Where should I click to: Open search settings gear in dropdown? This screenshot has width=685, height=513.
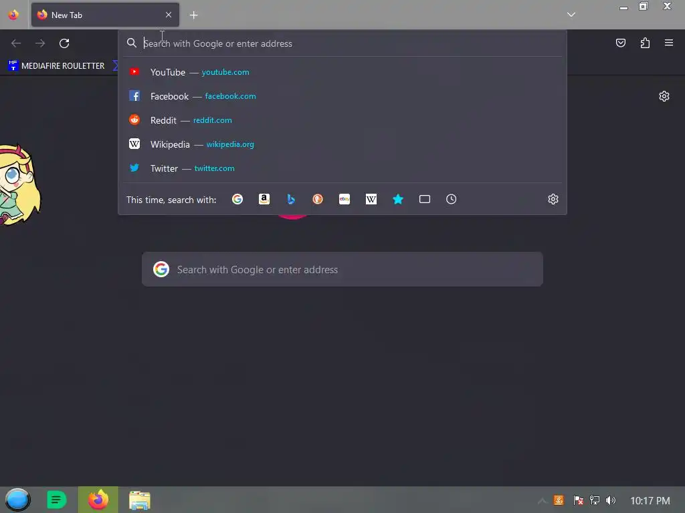click(553, 199)
